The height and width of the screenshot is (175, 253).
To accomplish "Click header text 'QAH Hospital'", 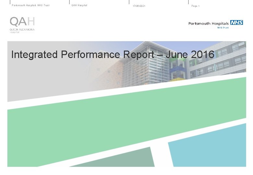I will (79, 5).
